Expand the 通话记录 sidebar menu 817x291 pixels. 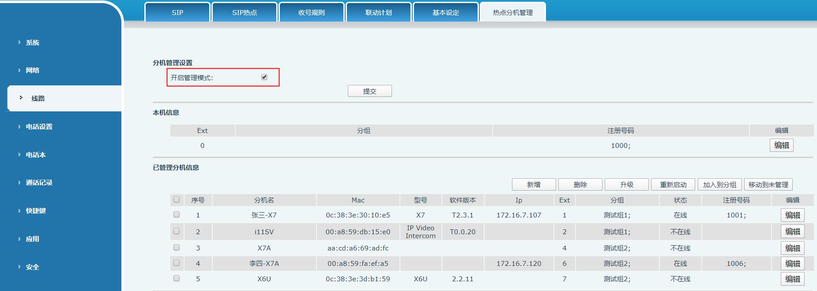pyautogui.click(x=39, y=183)
